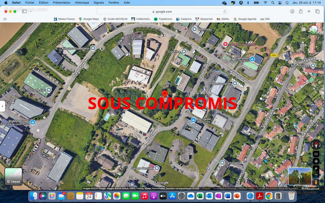Open the Street View pegman
This screenshot has height=203, width=325.
coord(316,182)
